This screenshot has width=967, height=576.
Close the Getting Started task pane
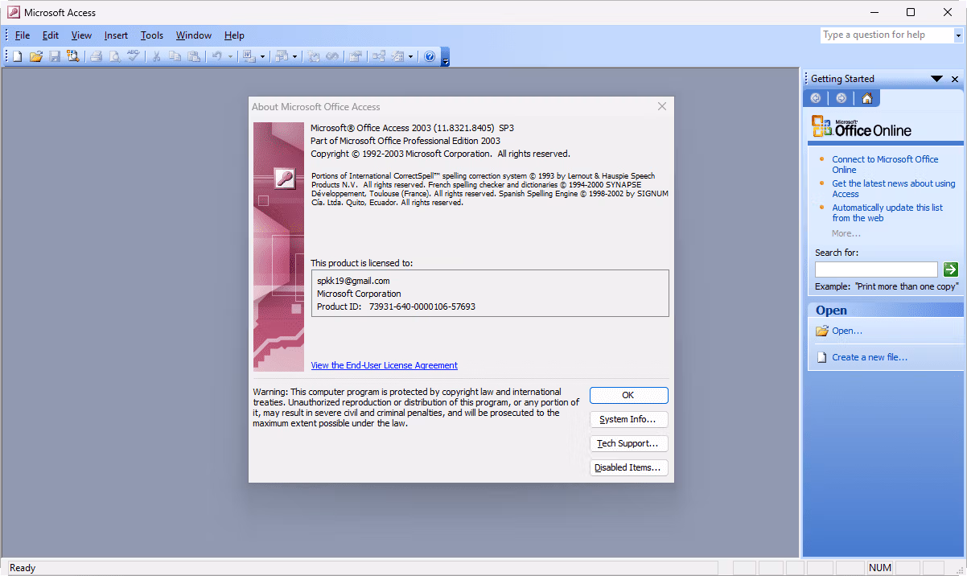pos(955,79)
